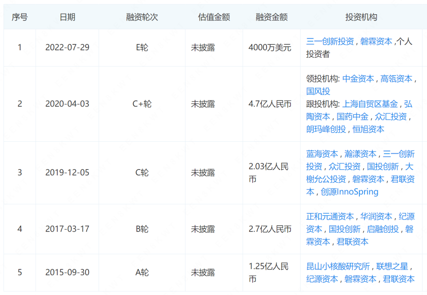Click the C轮 cell in the 2019-12-05 row
This screenshot has width=427, height=295.
142,173
